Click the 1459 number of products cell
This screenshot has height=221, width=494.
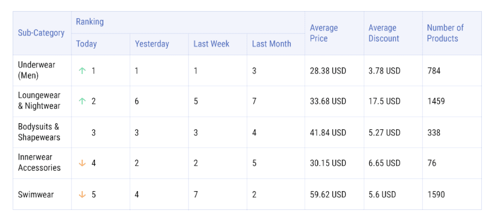tap(436, 101)
